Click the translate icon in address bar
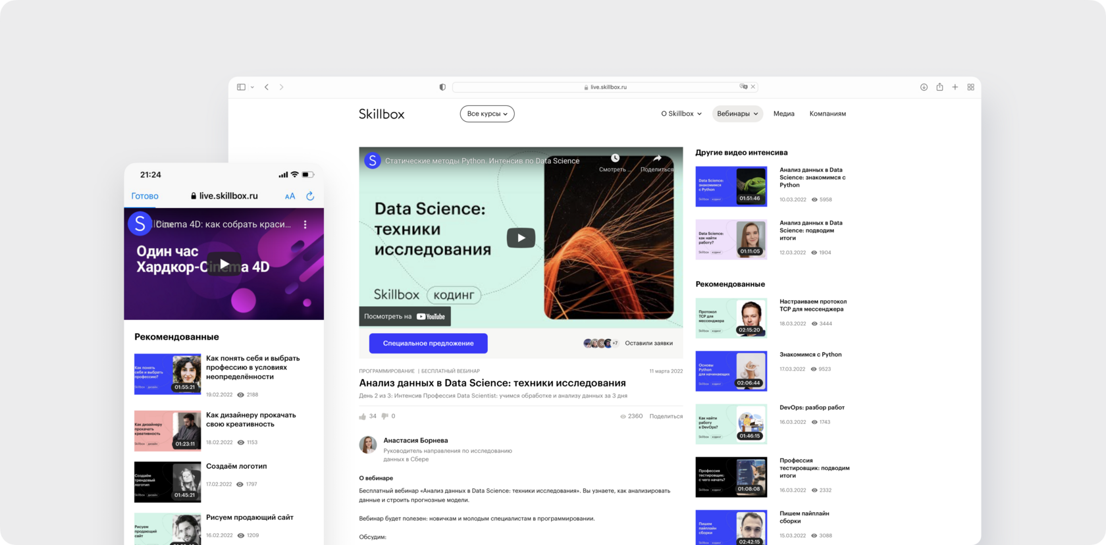The height and width of the screenshot is (545, 1106). [743, 86]
